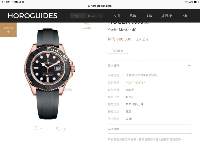
Task: Click the Yacht-Master watch product image
Action: pos(50,74)
